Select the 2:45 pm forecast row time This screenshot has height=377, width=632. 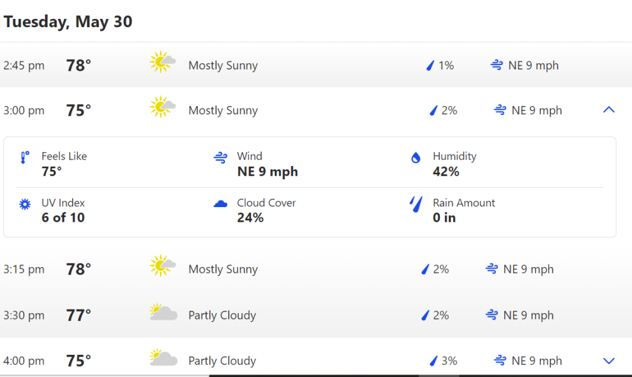pos(24,66)
